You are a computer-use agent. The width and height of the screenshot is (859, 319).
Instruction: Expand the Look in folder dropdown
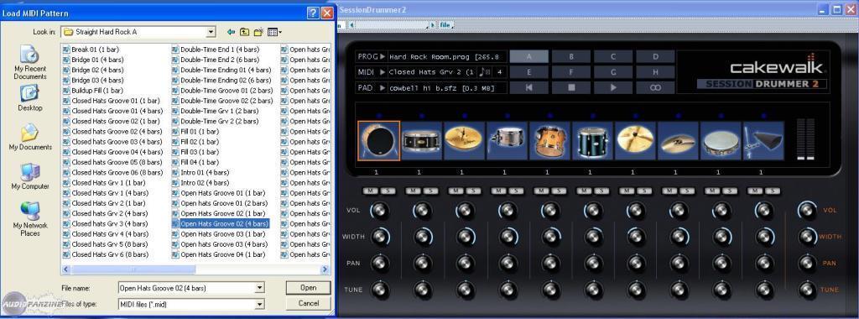tap(211, 33)
